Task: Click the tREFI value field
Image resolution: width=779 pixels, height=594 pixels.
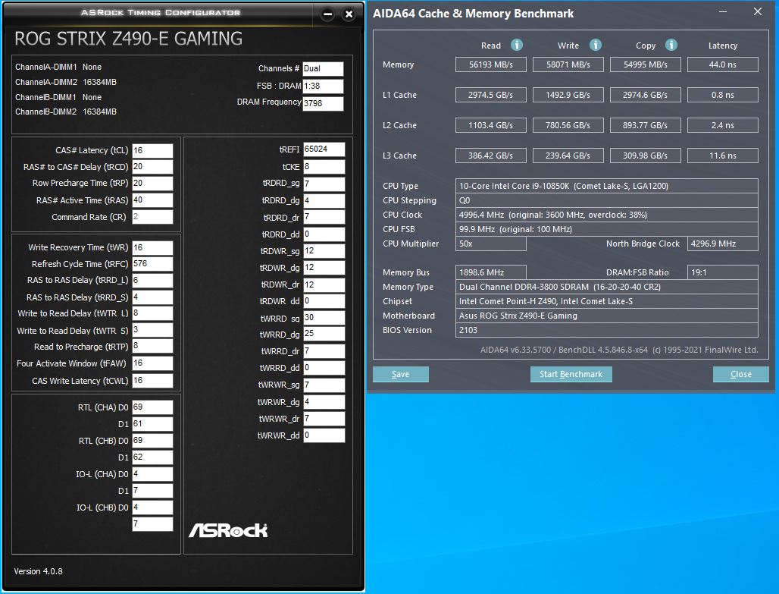Action: [324, 149]
